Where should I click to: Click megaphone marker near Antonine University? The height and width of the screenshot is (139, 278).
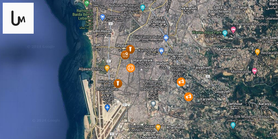[x=181, y=82]
